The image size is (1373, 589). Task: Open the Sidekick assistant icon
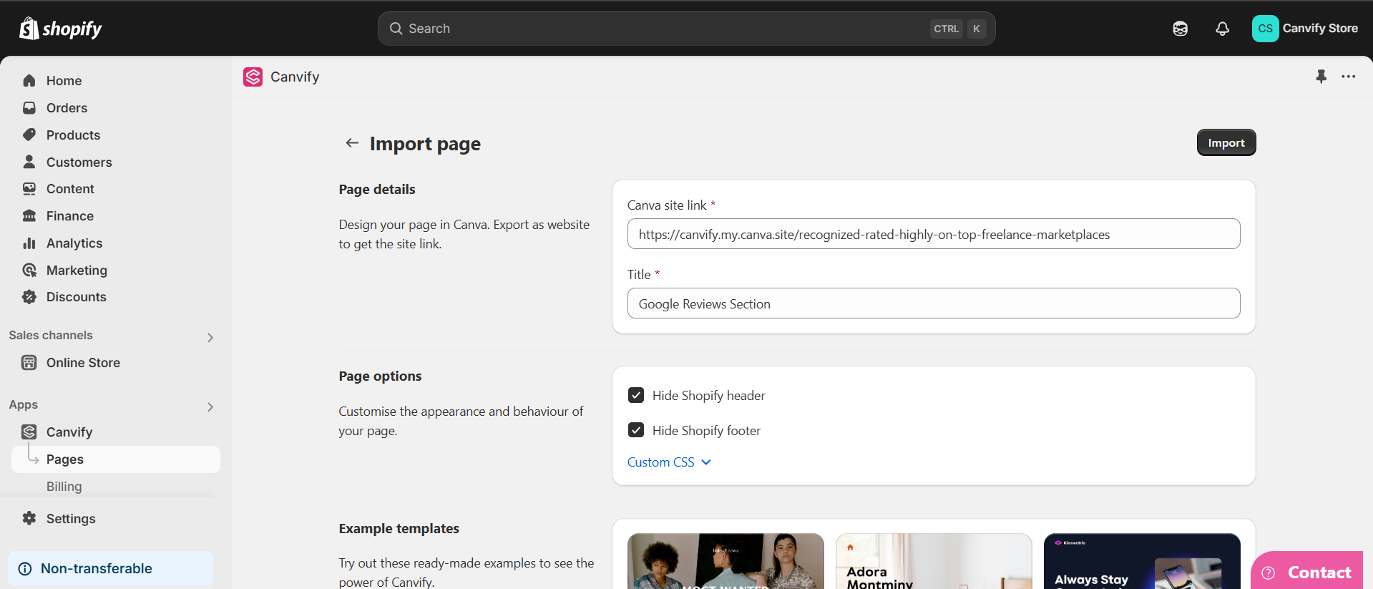(1181, 29)
